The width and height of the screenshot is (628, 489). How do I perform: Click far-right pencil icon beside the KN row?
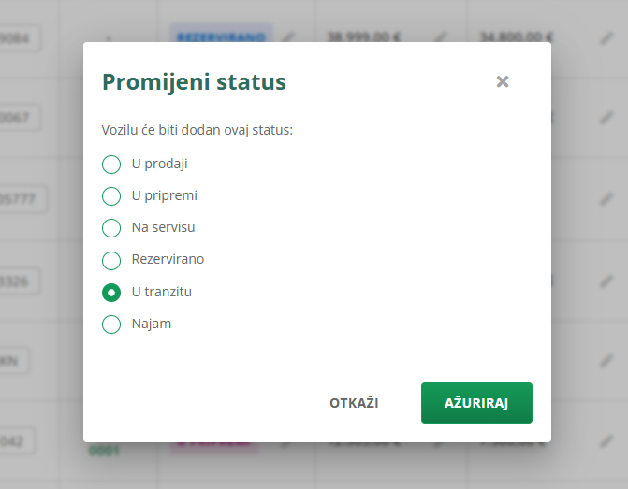pos(606,360)
